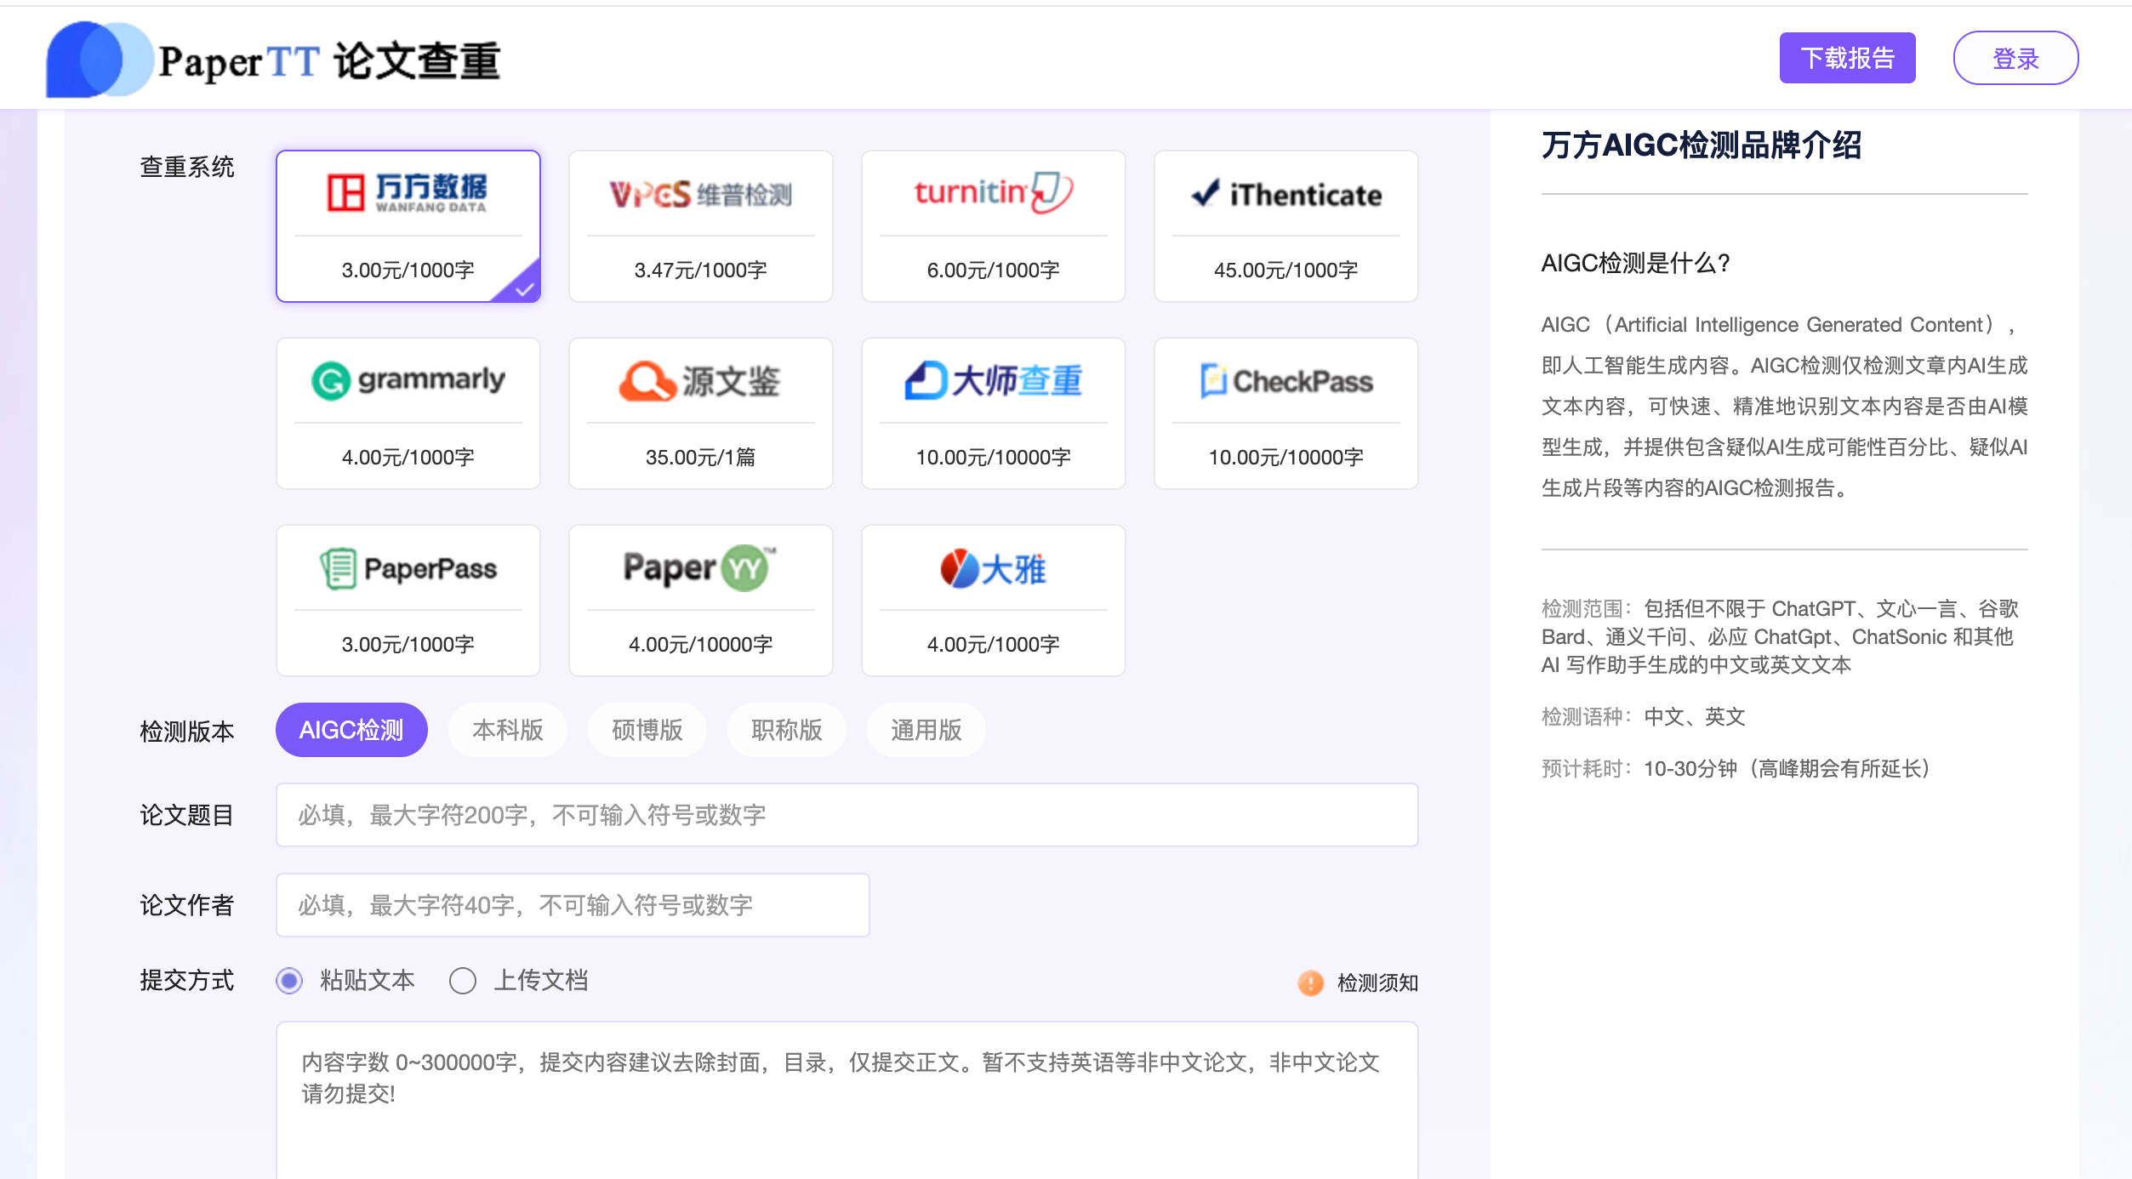Select the Wanfang Data checking system
This screenshot has width=2132, height=1179.
click(x=408, y=226)
